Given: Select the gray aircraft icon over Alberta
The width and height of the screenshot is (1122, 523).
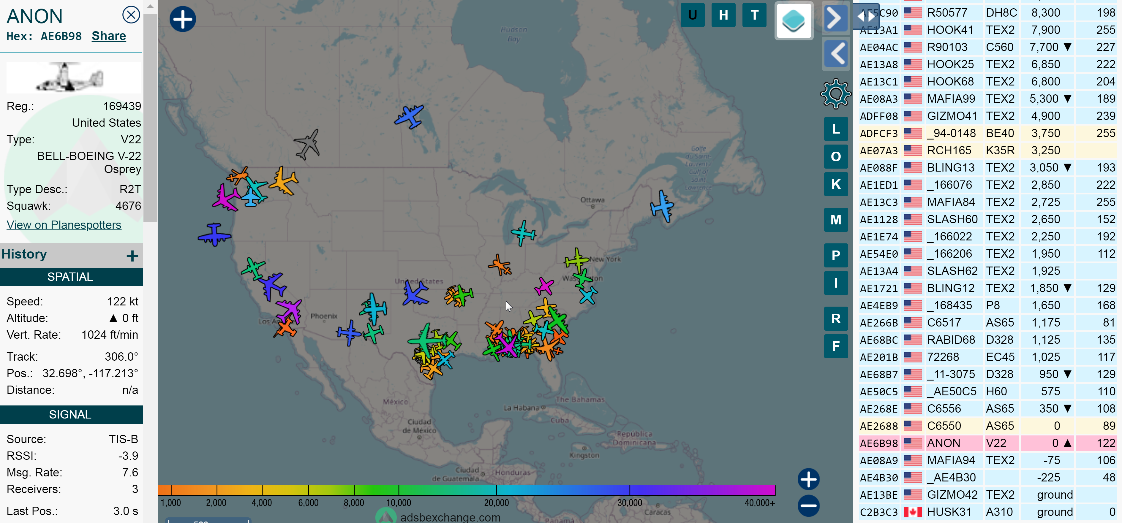Looking at the screenshot, I should (307, 144).
